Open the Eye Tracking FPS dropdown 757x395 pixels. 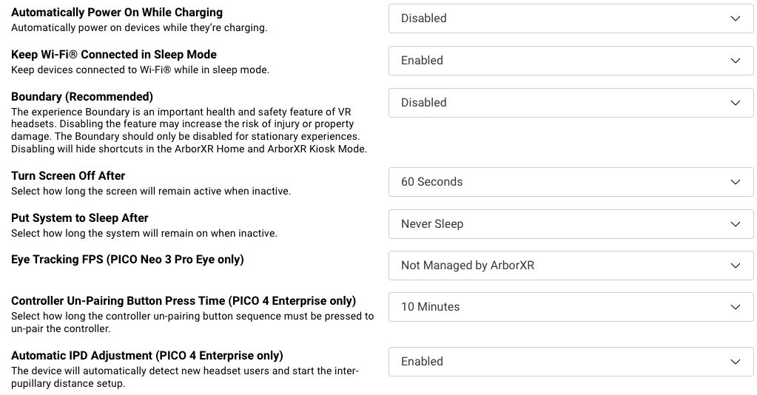click(571, 265)
